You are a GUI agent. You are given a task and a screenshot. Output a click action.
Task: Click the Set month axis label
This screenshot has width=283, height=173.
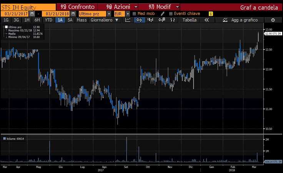coord(126,167)
